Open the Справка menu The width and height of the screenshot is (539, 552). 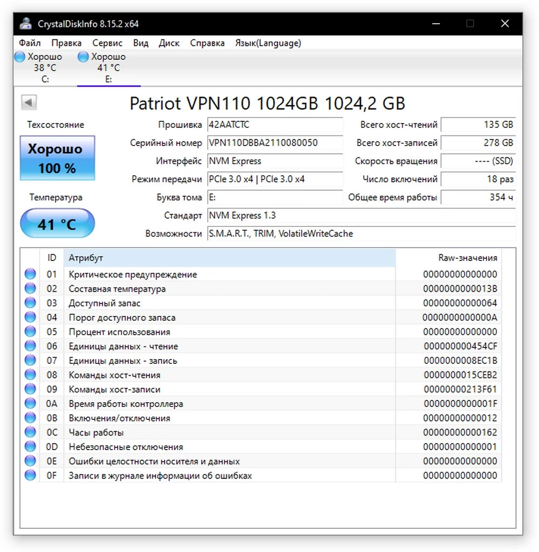pos(207,43)
